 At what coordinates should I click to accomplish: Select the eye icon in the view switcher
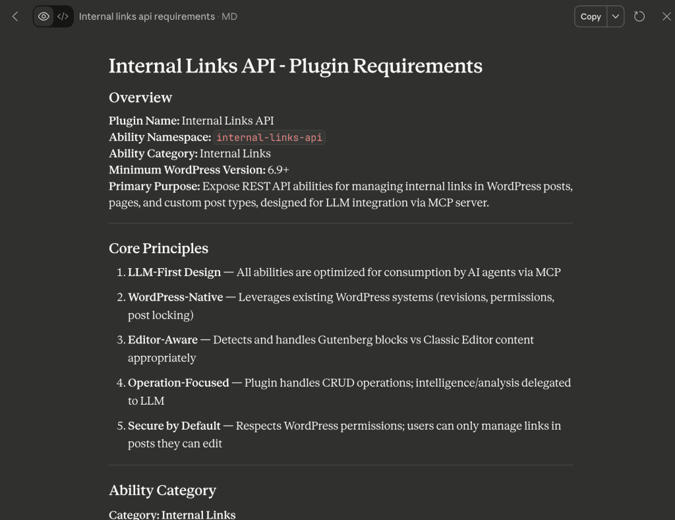44,16
